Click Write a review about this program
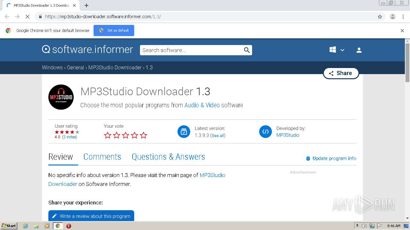 [x=91, y=216]
